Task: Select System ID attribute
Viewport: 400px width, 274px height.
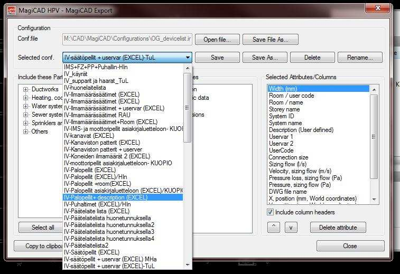Action: click(x=319, y=116)
